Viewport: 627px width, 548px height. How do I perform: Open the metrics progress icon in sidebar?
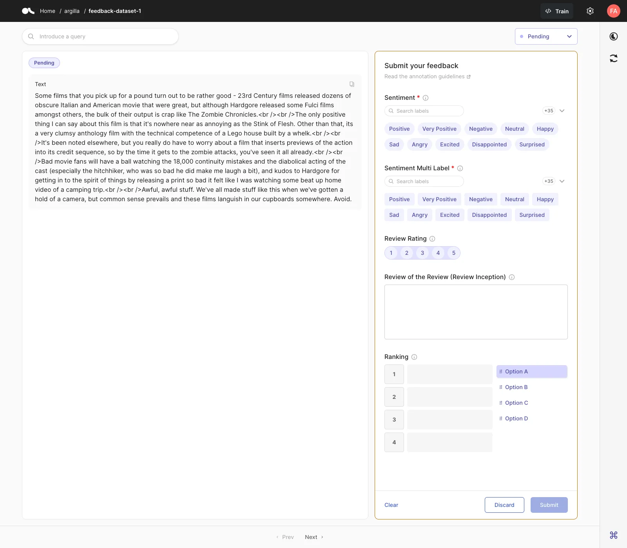614,36
